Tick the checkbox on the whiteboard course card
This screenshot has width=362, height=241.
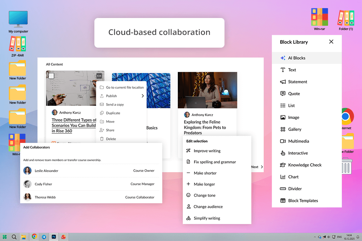tap(52, 76)
